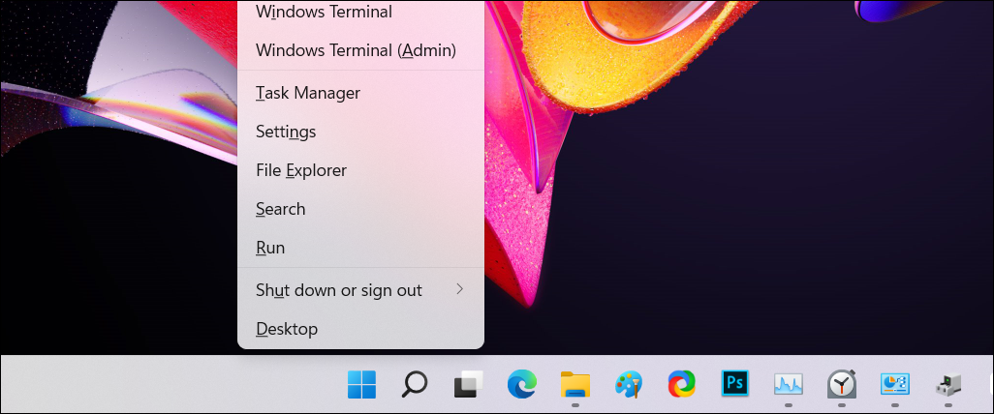Open the Run dialog entry

(x=270, y=248)
